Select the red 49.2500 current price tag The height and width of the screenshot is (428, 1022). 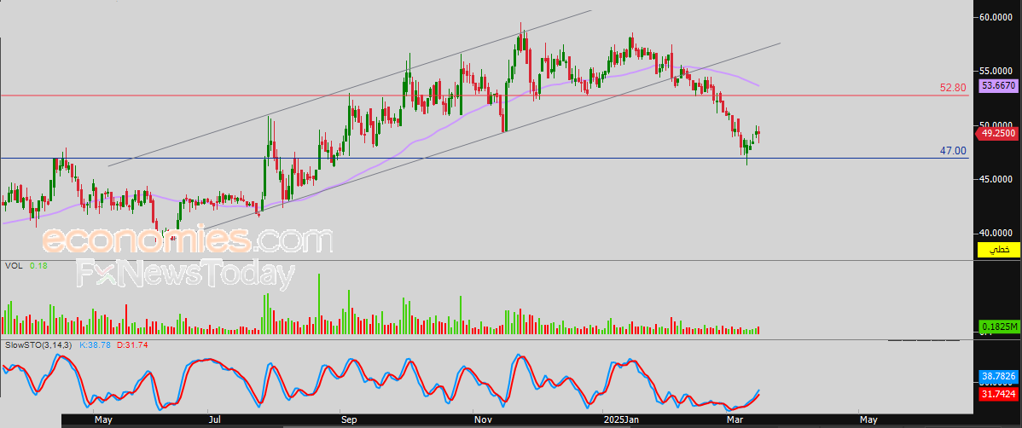click(x=998, y=133)
